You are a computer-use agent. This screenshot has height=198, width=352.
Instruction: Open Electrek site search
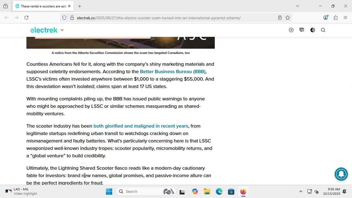[x=323, y=30]
